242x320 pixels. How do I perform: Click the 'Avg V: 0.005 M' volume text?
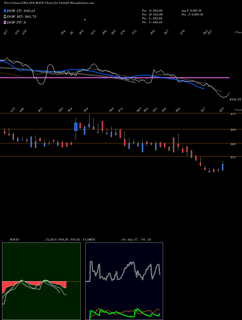pyautogui.click(x=192, y=11)
